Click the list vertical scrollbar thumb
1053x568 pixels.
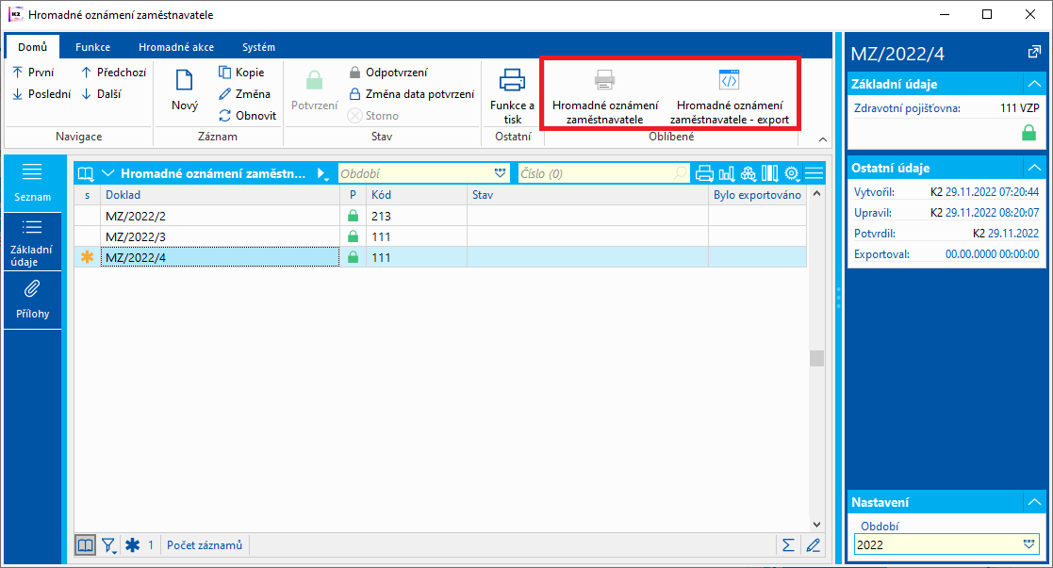pos(816,358)
